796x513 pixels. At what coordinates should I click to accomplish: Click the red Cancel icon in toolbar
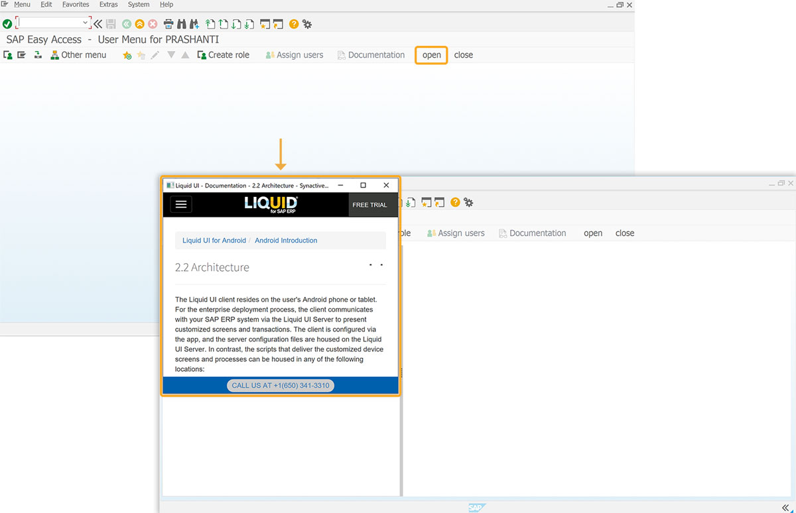[x=153, y=24]
